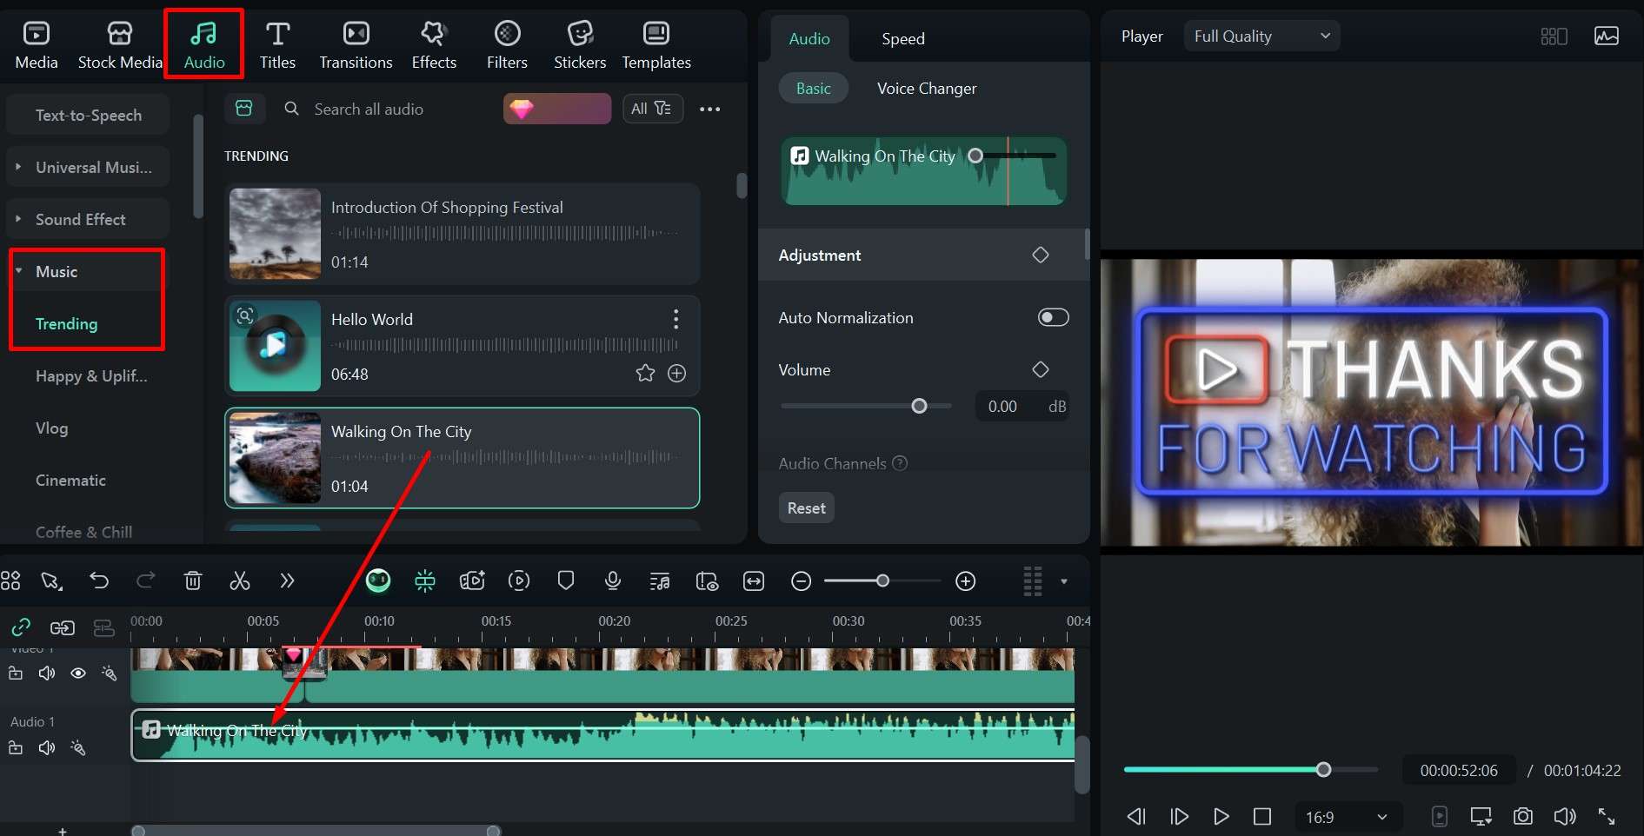The height and width of the screenshot is (836, 1644).
Task: Expand more timeline tools with double chevron
Action: [x=287, y=581]
